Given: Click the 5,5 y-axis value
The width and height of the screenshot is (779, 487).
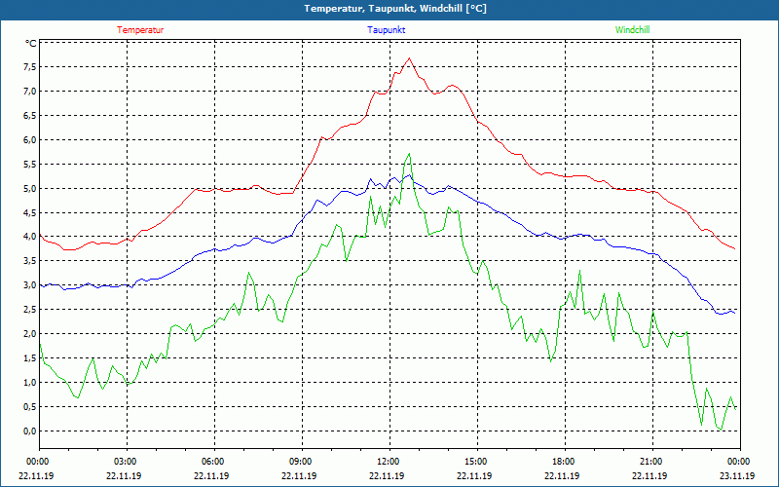Looking at the screenshot, I should [30, 165].
